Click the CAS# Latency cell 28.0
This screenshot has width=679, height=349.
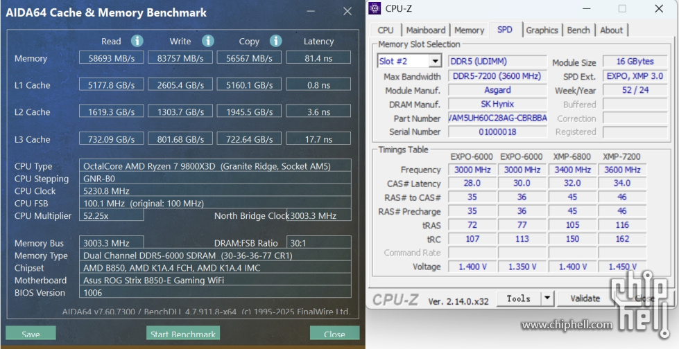(x=472, y=183)
